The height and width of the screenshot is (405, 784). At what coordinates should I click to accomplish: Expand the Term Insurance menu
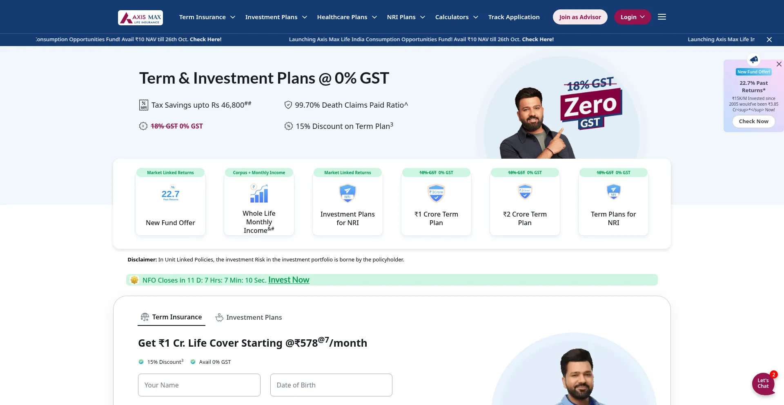(x=207, y=17)
